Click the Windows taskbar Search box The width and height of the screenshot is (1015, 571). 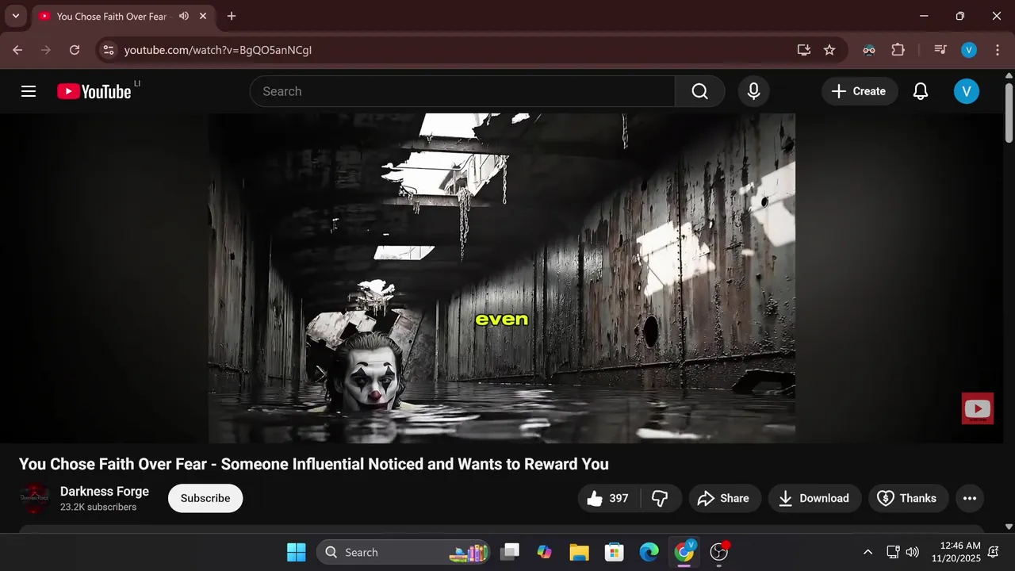403,552
